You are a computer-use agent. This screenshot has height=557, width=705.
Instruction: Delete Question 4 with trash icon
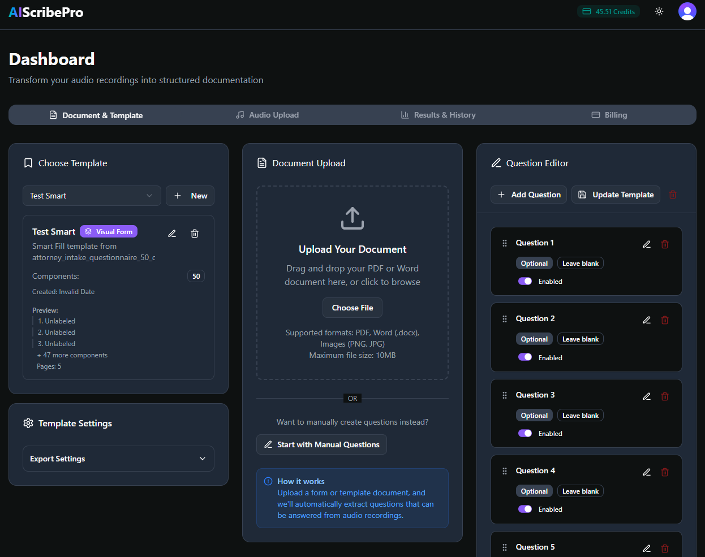click(x=665, y=472)
